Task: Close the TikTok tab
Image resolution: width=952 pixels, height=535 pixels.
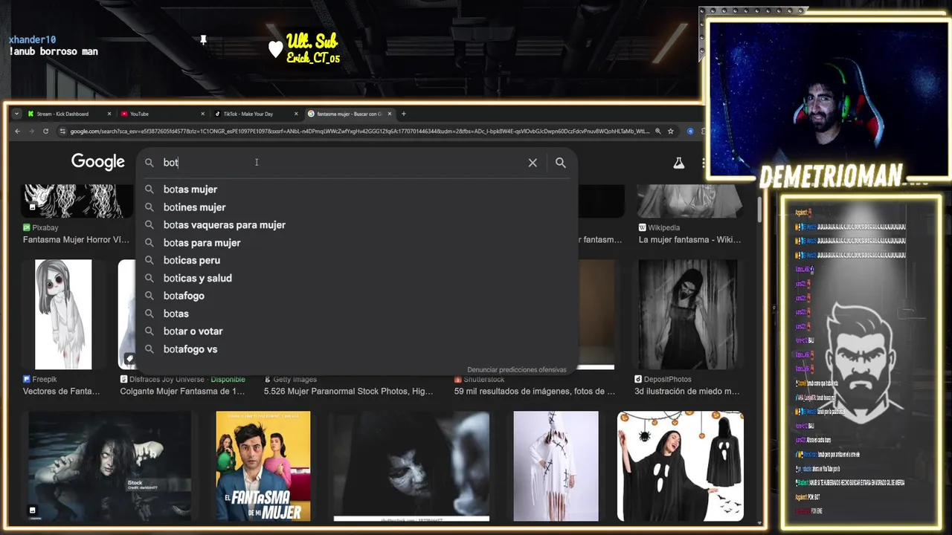Action: tap(296, 114)
